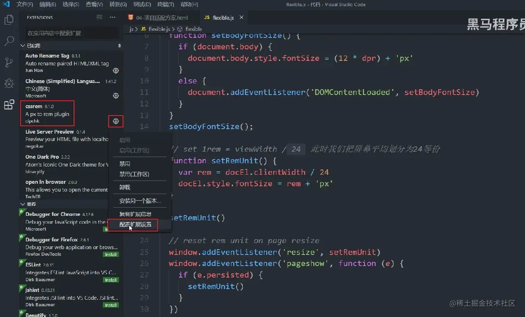
Task: Click the js folder breadcrumb
Action: coord(131,29)
